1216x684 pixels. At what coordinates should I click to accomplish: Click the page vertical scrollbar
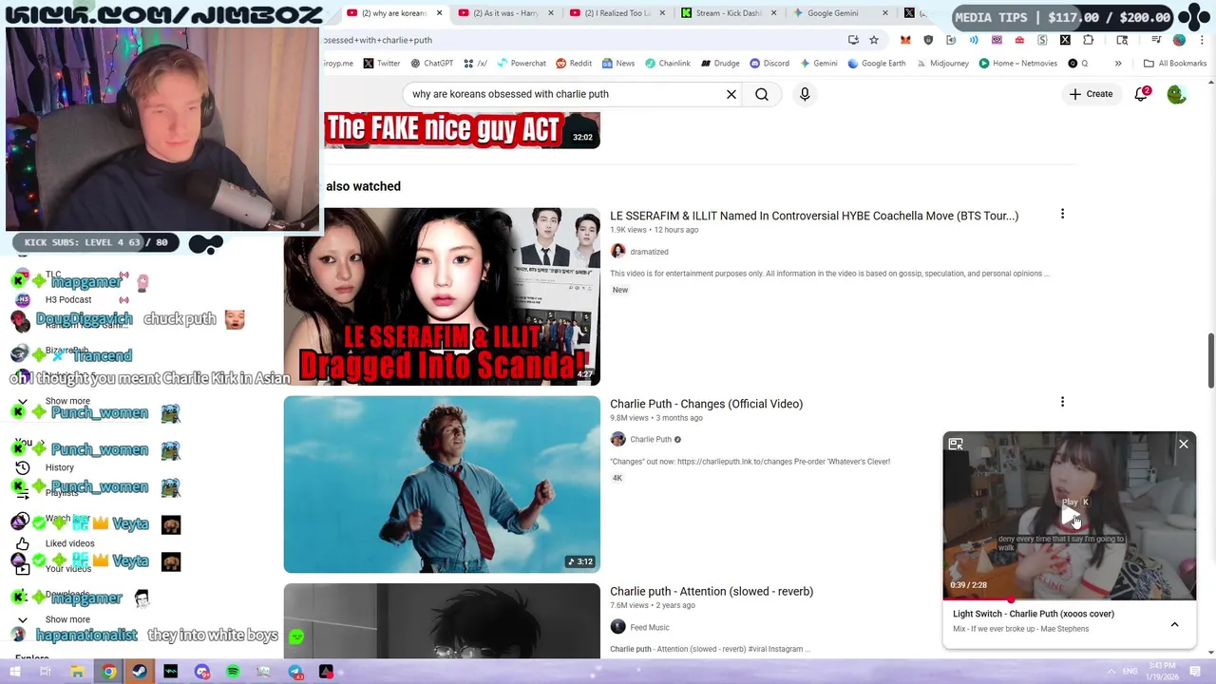pos(1210,361)
